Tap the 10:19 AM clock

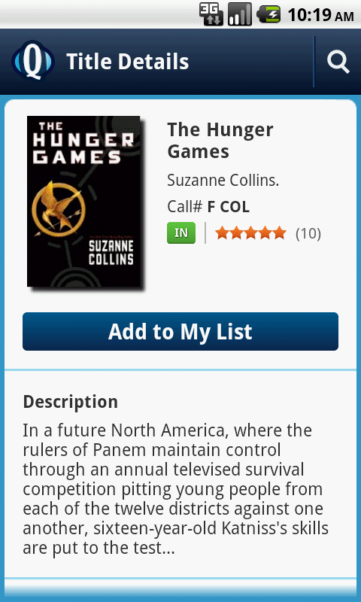(x=320, y=15)
